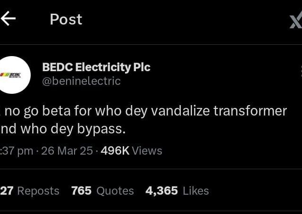Viewport: 302px width, 214px height.
Task: Click the X logo in the header
Action: (296, 19)
